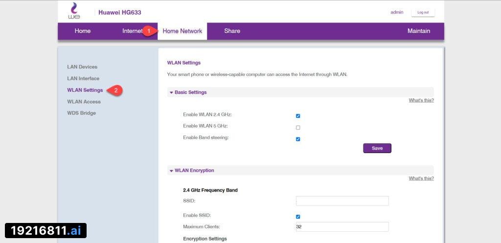Toggle Enable Band steering checkbox
The image size is (501, 243).
(298, 139)
